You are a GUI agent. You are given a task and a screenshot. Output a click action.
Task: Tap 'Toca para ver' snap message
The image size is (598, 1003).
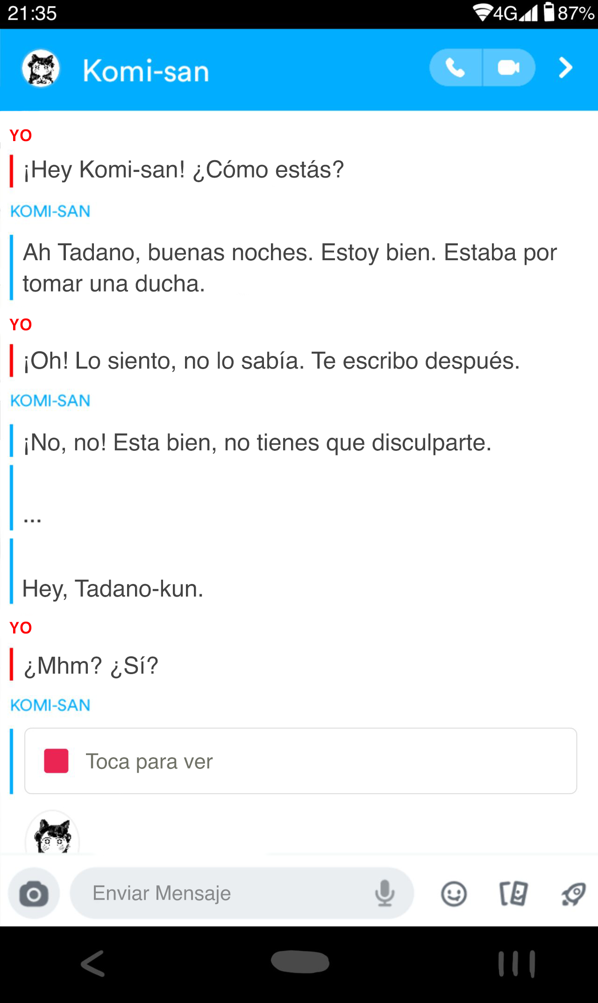(300, 761)
